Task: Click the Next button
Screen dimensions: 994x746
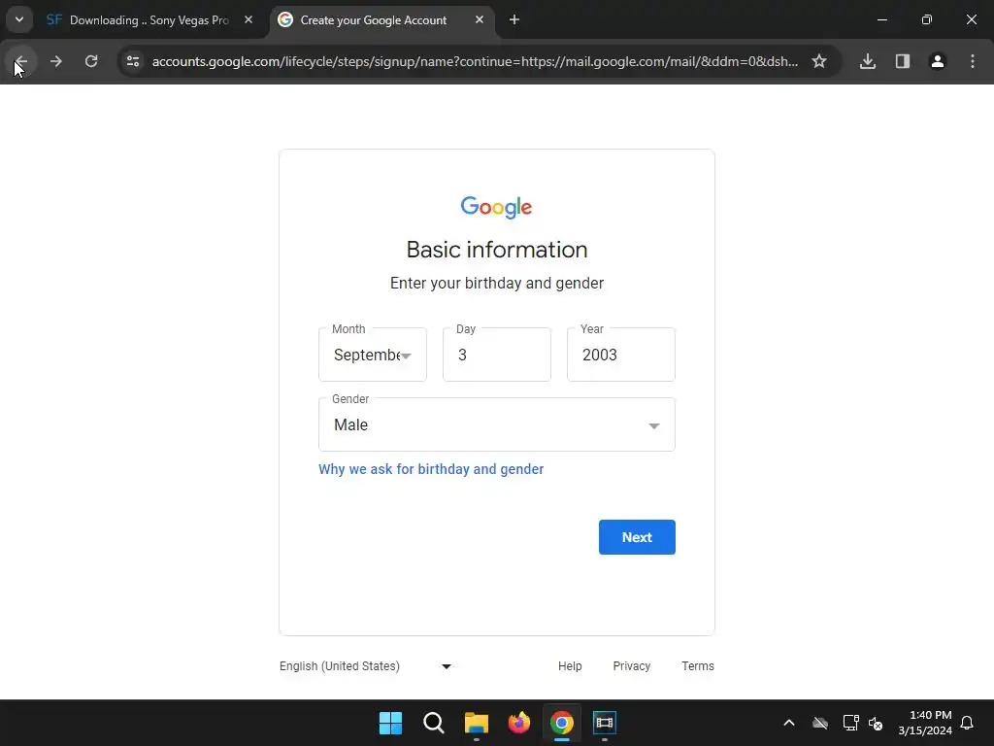Action: (x=637, y=537)
